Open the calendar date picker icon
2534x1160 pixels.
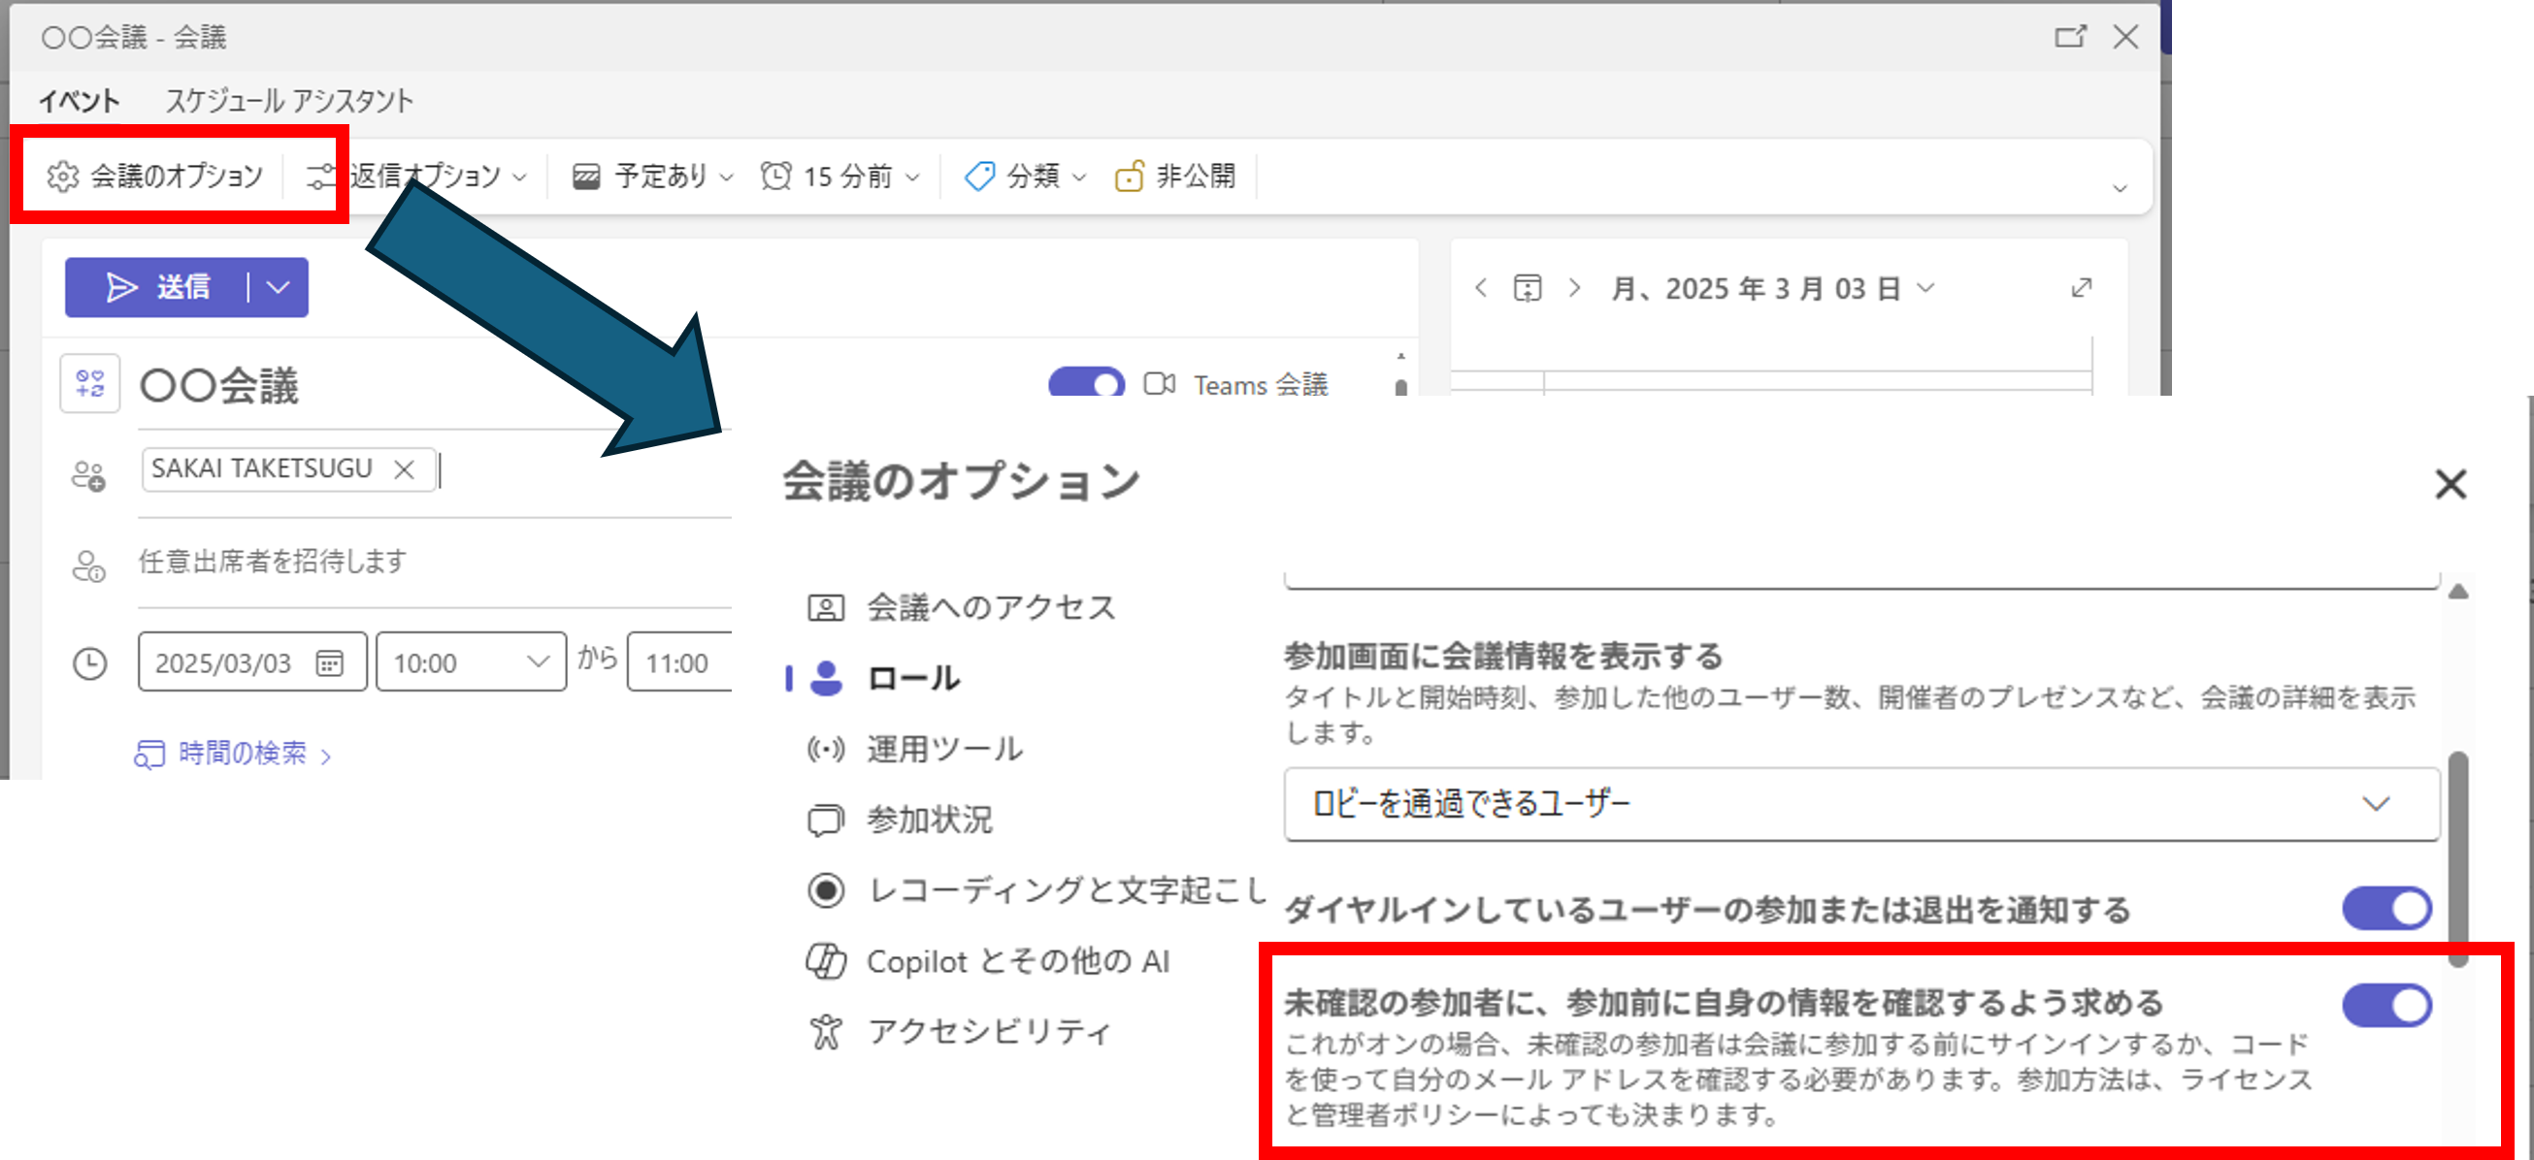pyautogui.click(x=330, y=662)
